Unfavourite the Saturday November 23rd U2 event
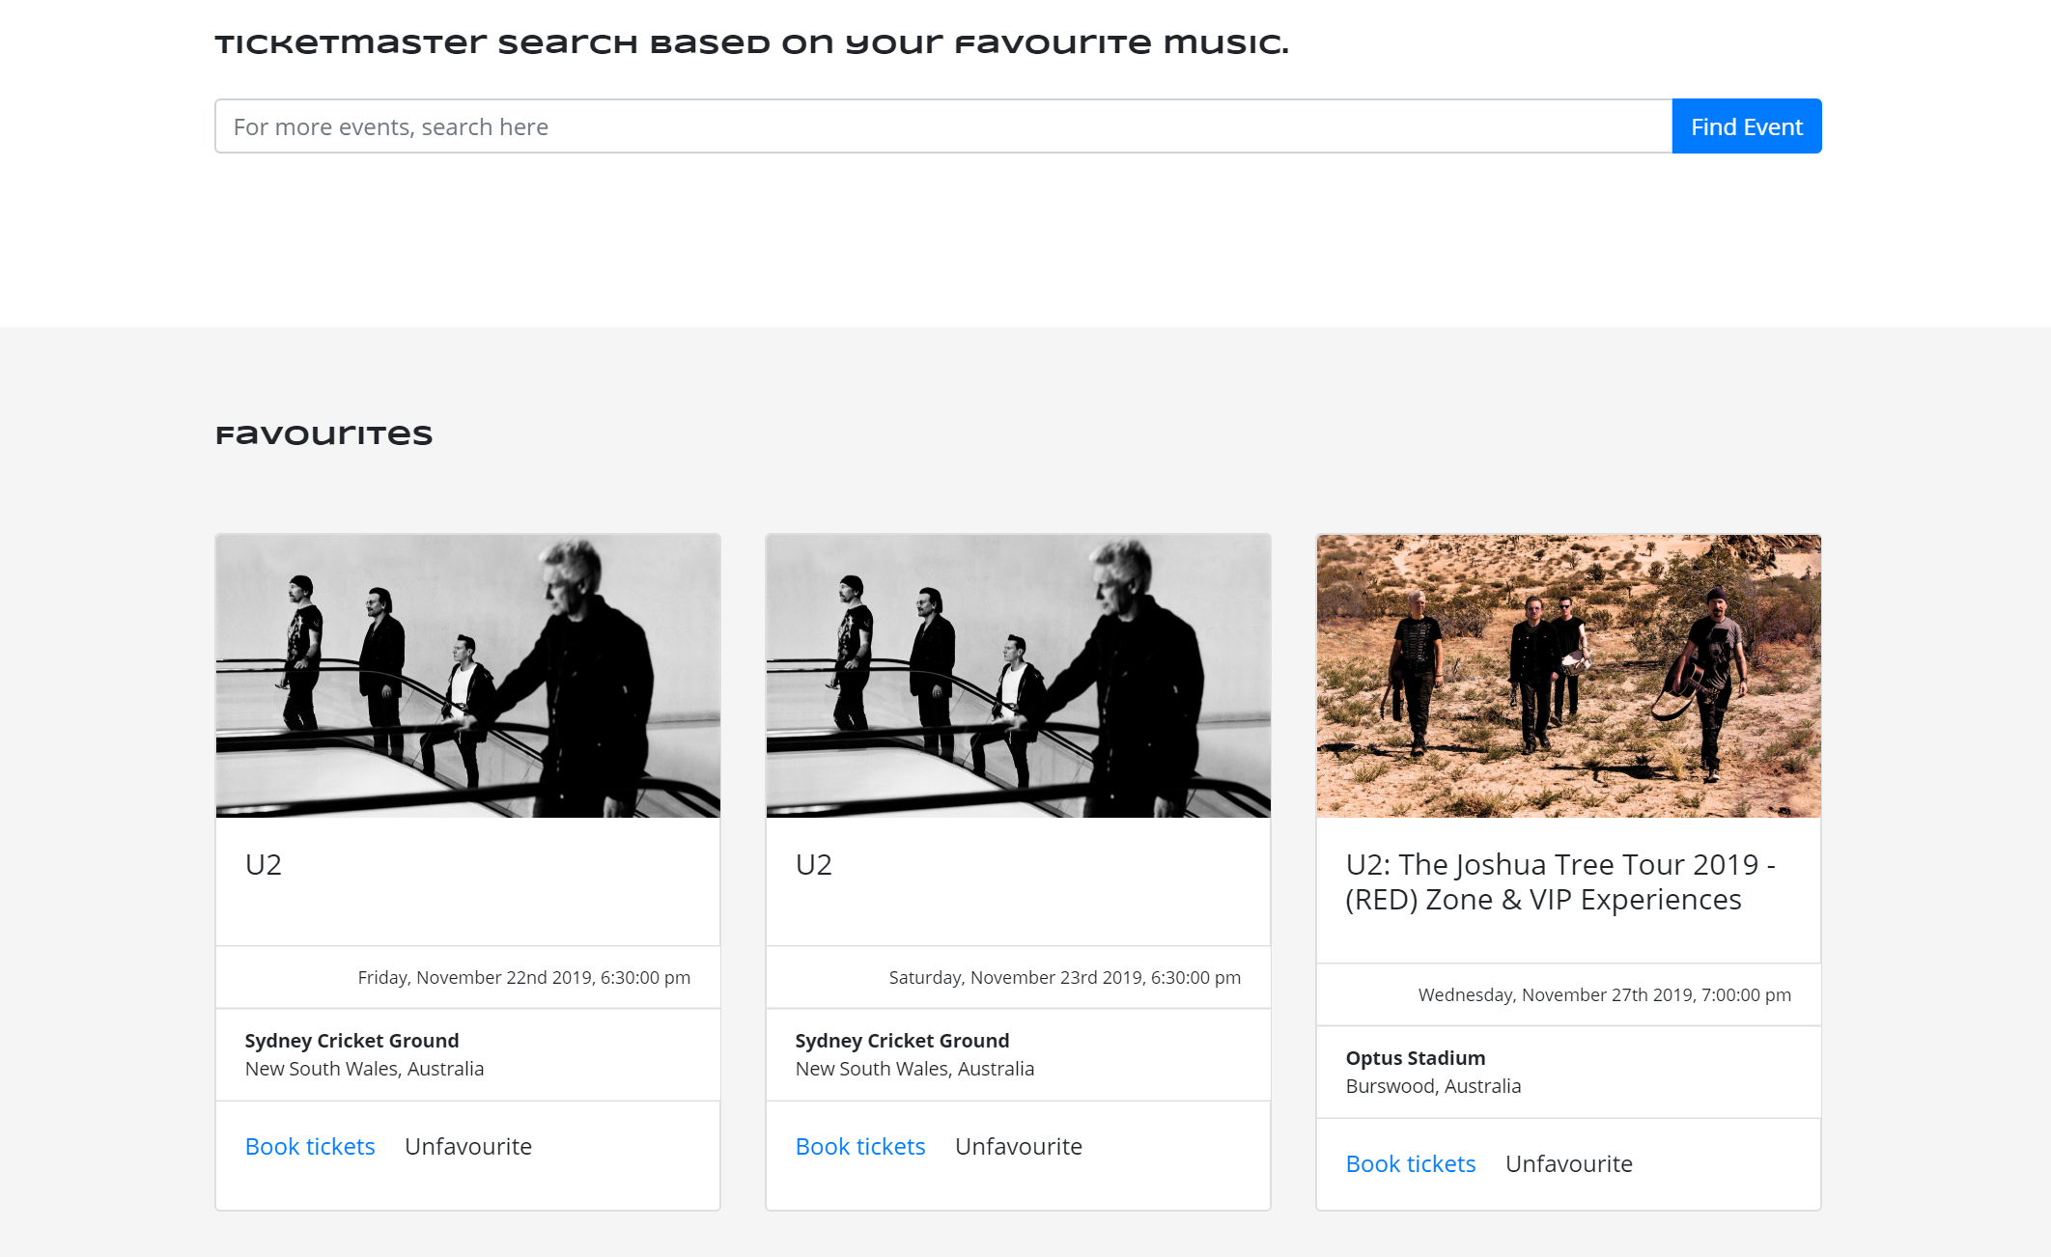This screenshot has width=2051, height=1257. tap(1019, 1146)
